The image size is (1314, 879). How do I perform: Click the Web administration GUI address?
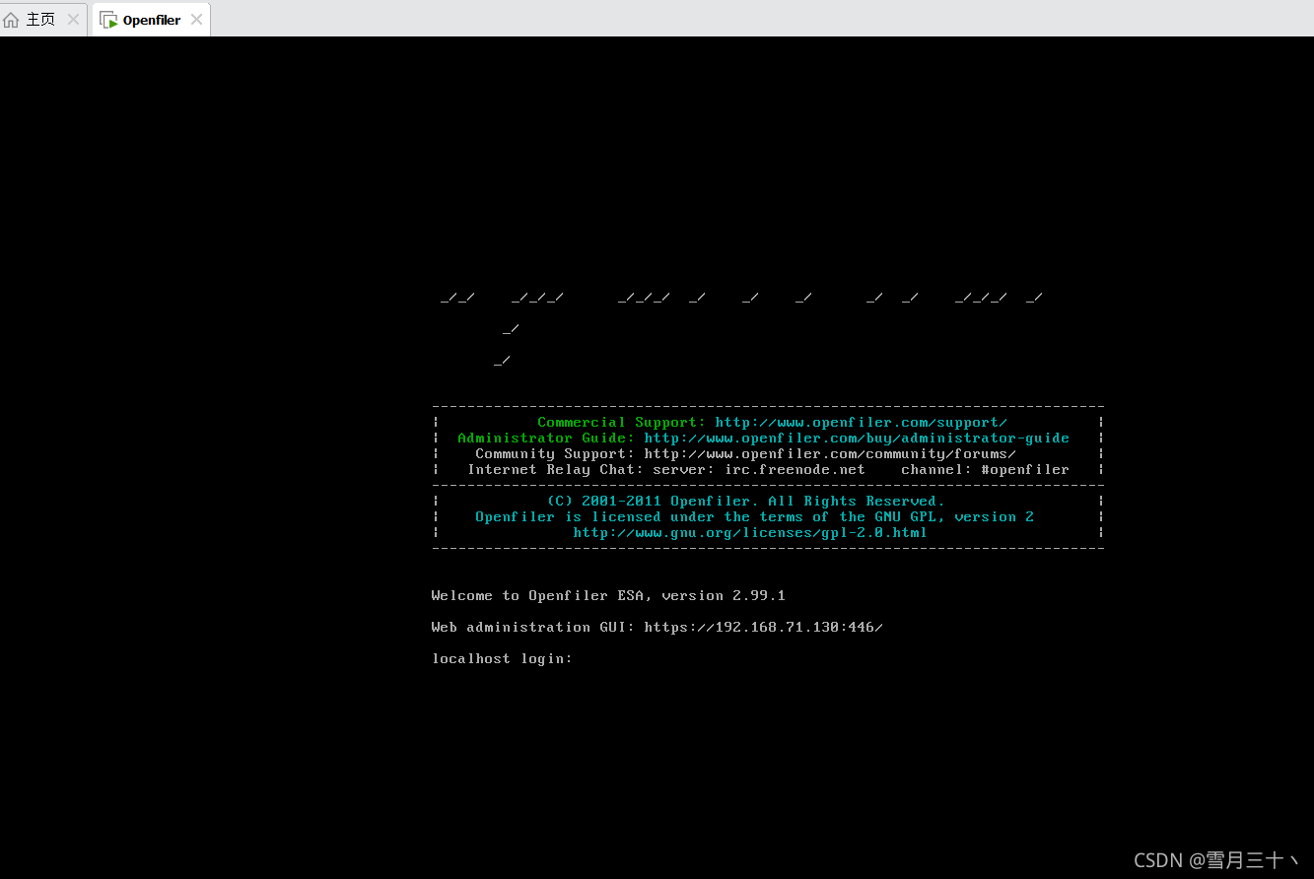[763, 627]
